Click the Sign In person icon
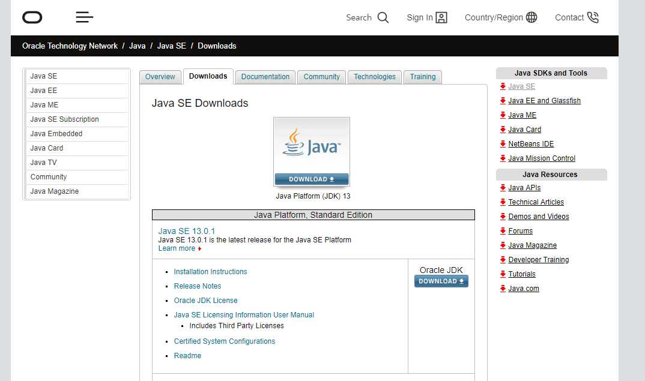645x381 pixels. coord(441,17)
